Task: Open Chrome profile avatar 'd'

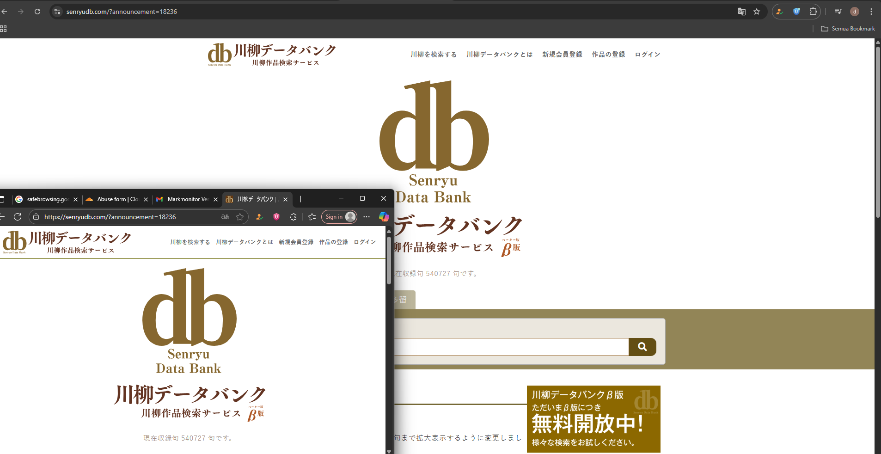Action: tap(855, 12)
